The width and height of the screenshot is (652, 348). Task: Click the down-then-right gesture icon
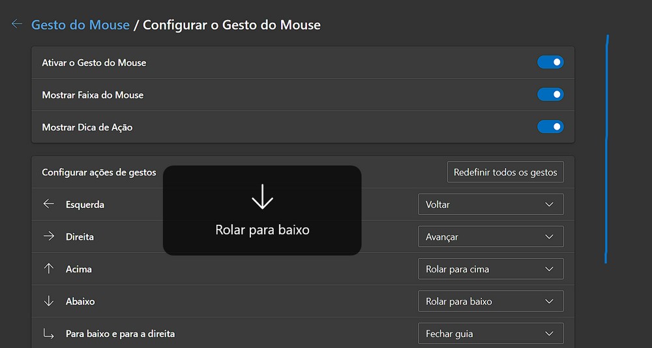pyautogui.click(x=48, y=334)
